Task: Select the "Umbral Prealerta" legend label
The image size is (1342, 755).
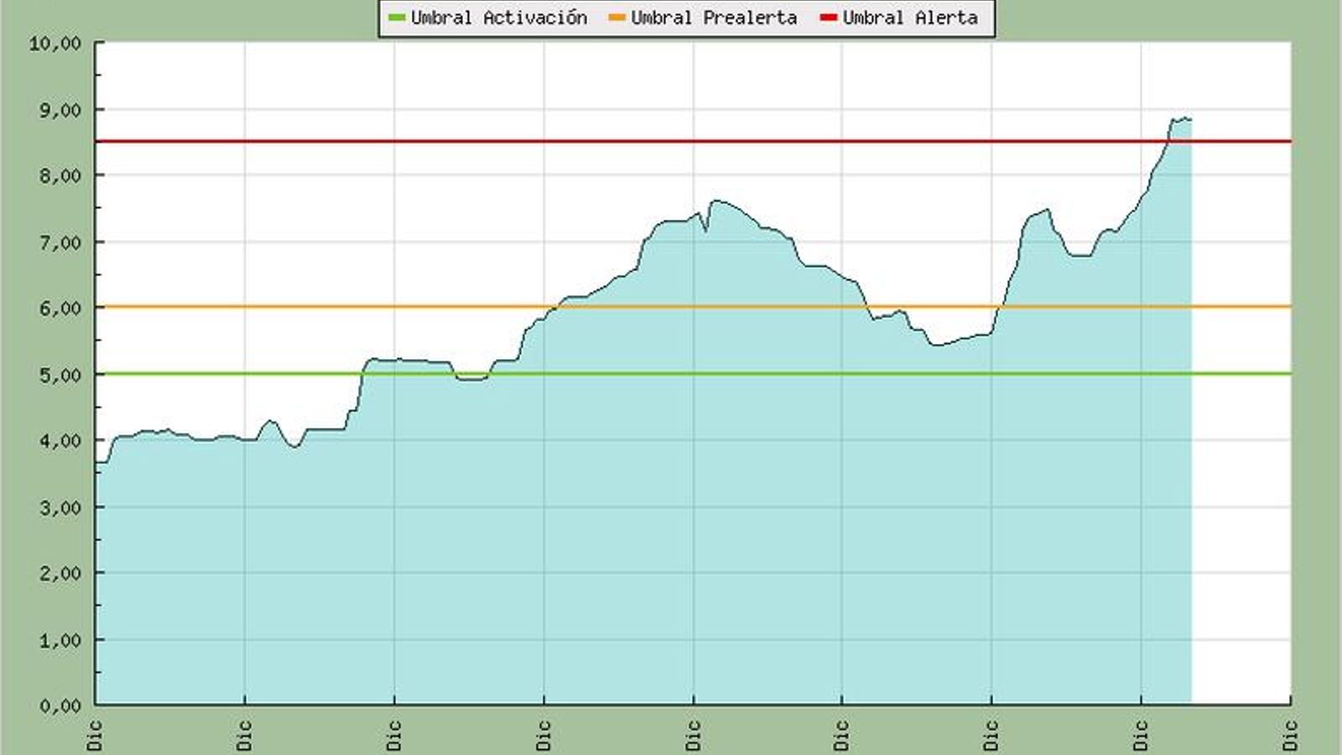Action: pos(714,18)
